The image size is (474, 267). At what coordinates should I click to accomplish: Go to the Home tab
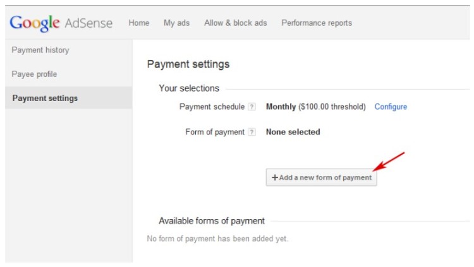[x=139, y=23]
